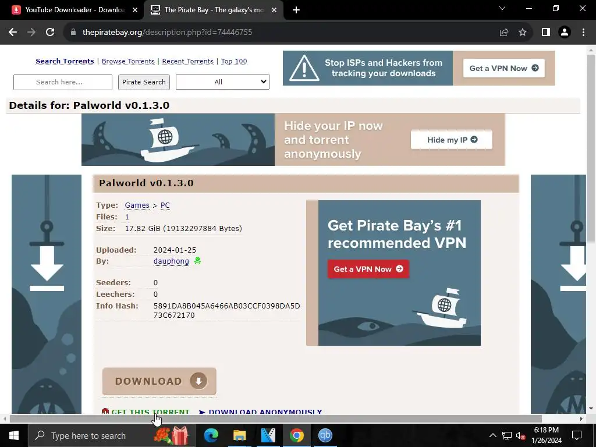Close the YouTube Downloader tab
The image size is (596, 447).
click(135, 10)
